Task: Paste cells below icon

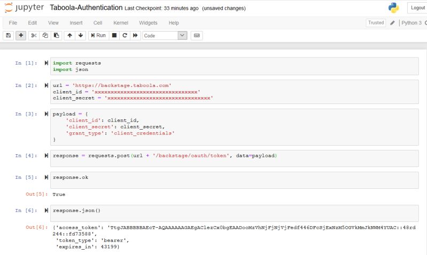Action: tap(56, 35)
